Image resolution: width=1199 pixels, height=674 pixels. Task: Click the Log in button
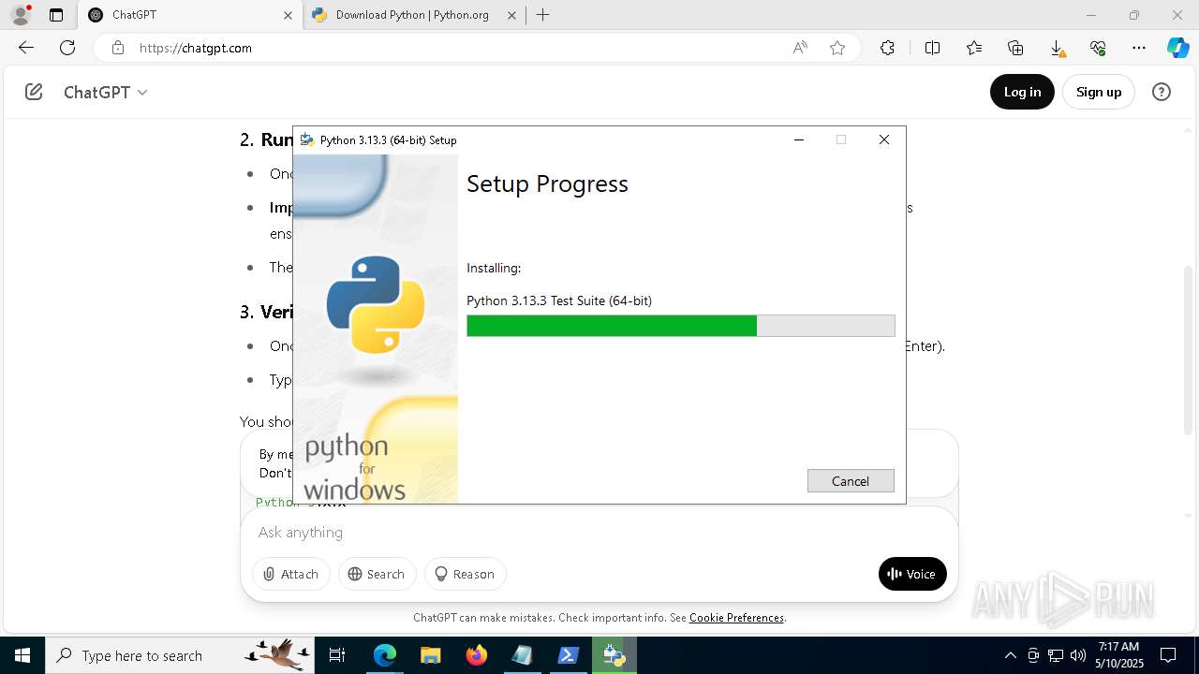[1022, 92]
